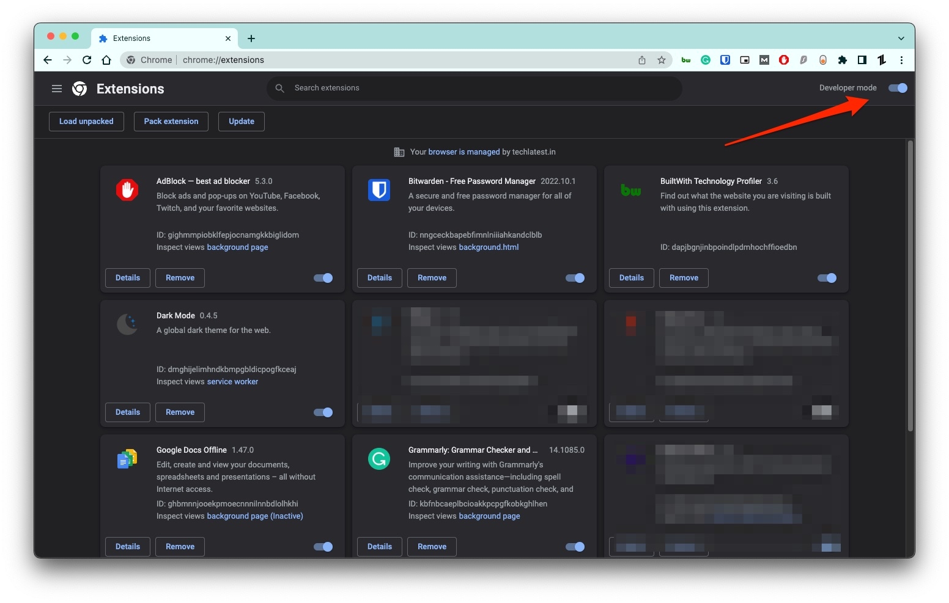Open the Chrome three-dot menu
Image resolution: width=949 pixels, height=603 pixels.
point(902,60)
